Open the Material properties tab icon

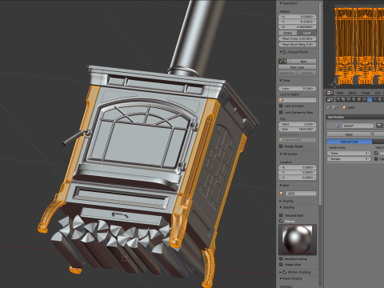pyautogui.click(x=380, y=99)
